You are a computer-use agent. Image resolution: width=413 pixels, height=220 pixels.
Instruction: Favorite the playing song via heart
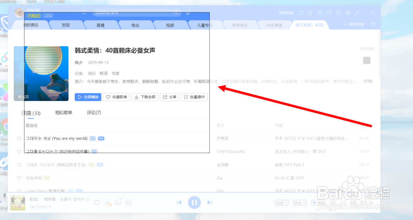coord(97,203)
